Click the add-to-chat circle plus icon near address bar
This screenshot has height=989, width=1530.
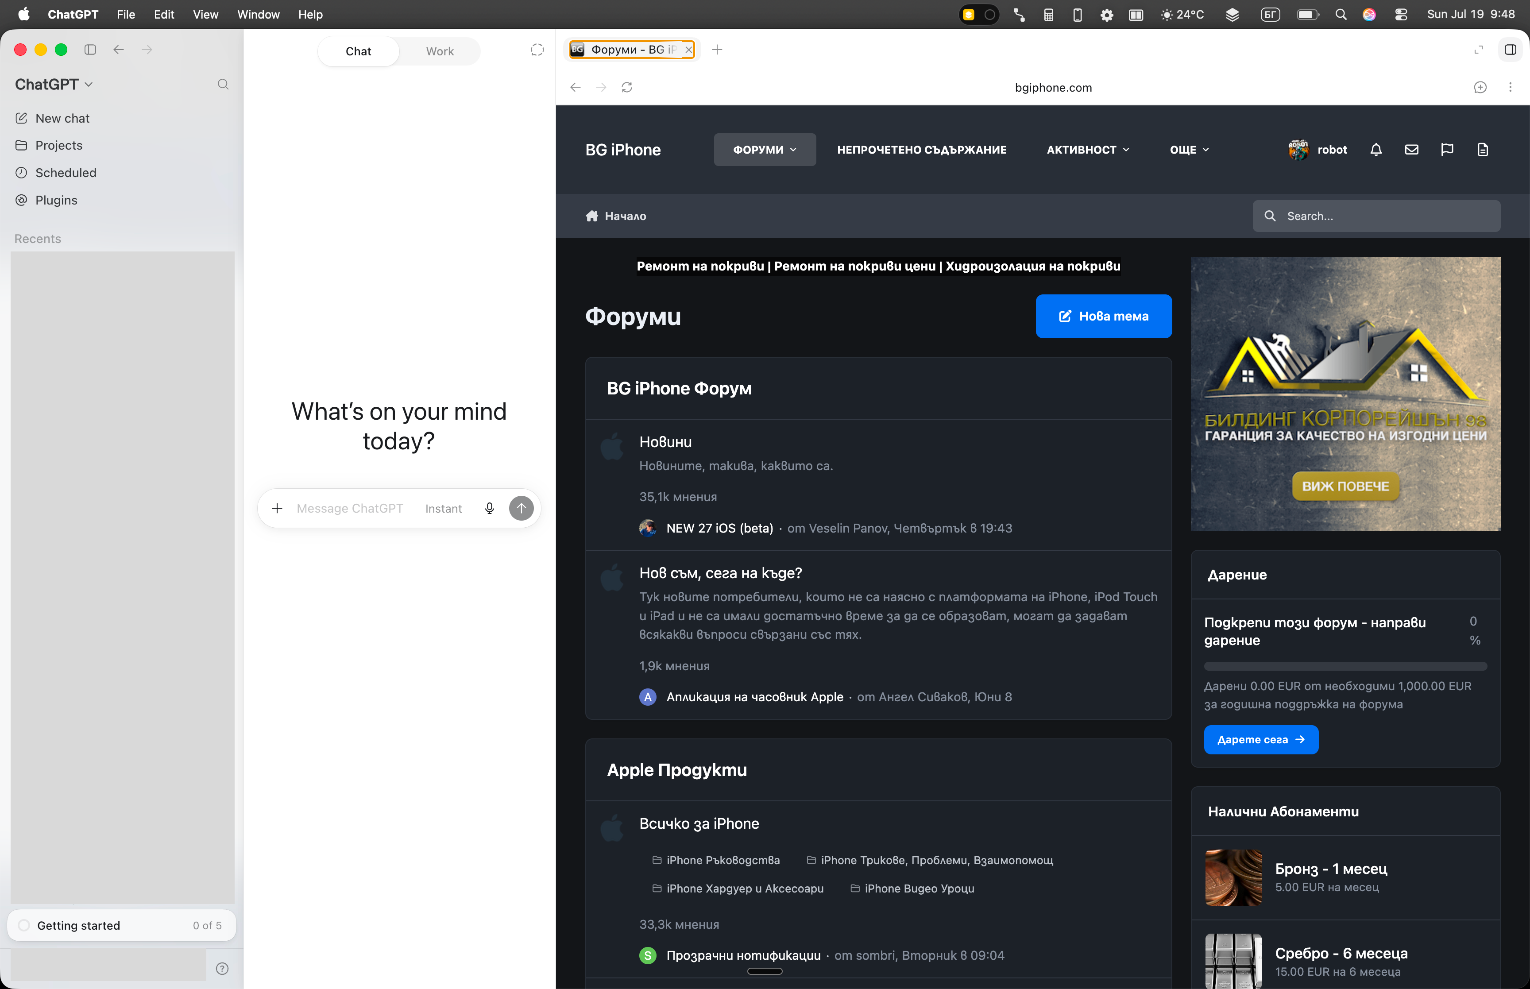pyautogui.click(x=1480, y=87)
